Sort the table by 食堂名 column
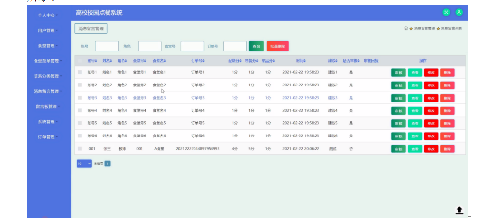493x220 pixels. coord(159,61)
